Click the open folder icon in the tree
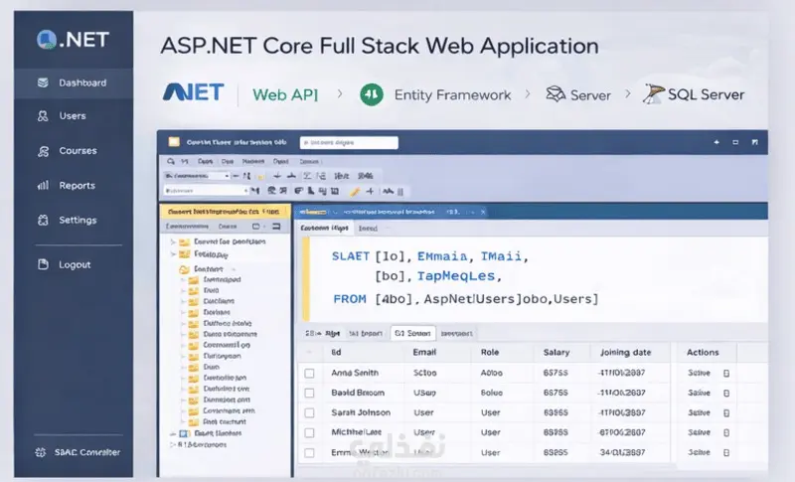The width and height of the screenshot is (795, 482). (185, 269)
